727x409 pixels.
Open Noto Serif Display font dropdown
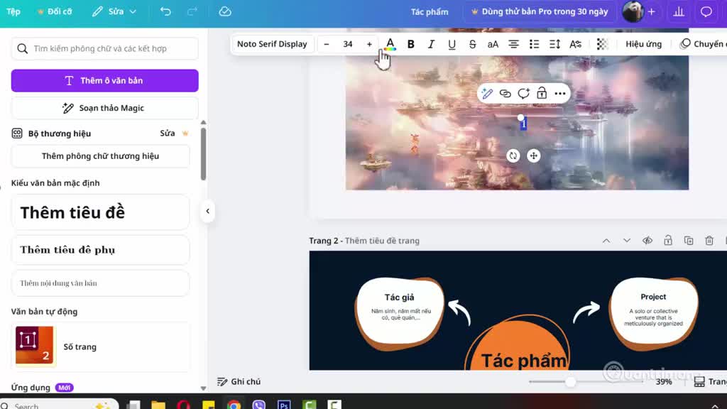pos(272,44)
